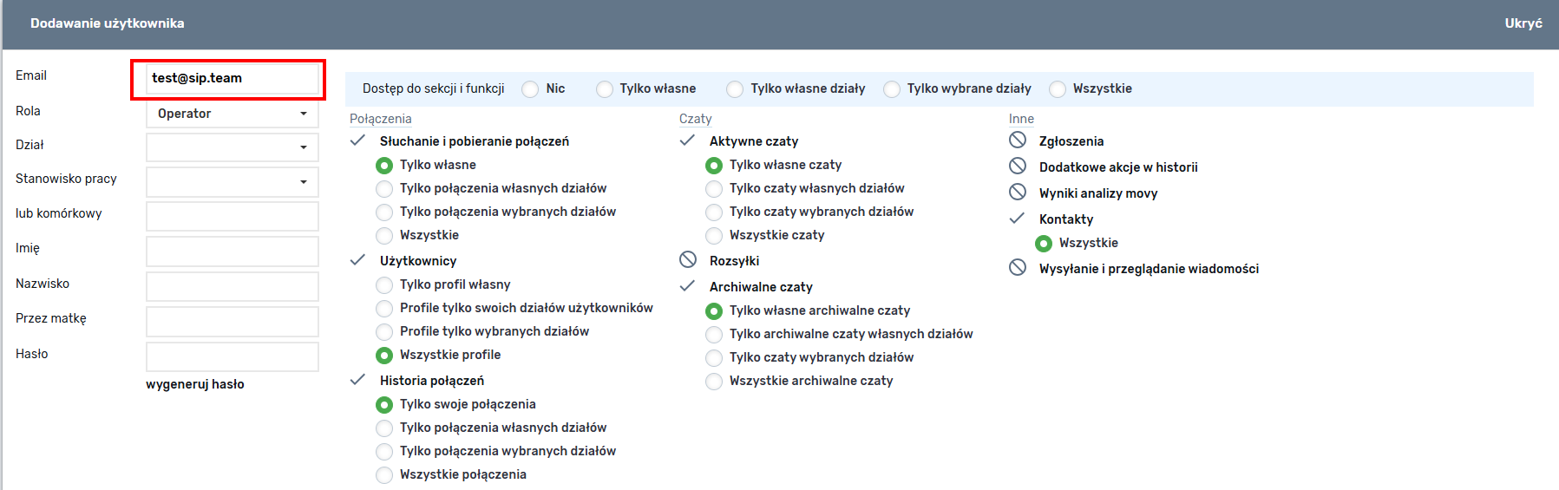This screenshot has height=490, width=1559.
Task: Enable Rozsyłki via its blocked icon
Action: point(688,260)
